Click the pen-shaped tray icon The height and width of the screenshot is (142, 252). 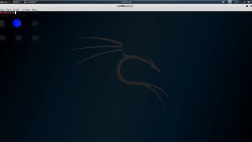point(245,2)
